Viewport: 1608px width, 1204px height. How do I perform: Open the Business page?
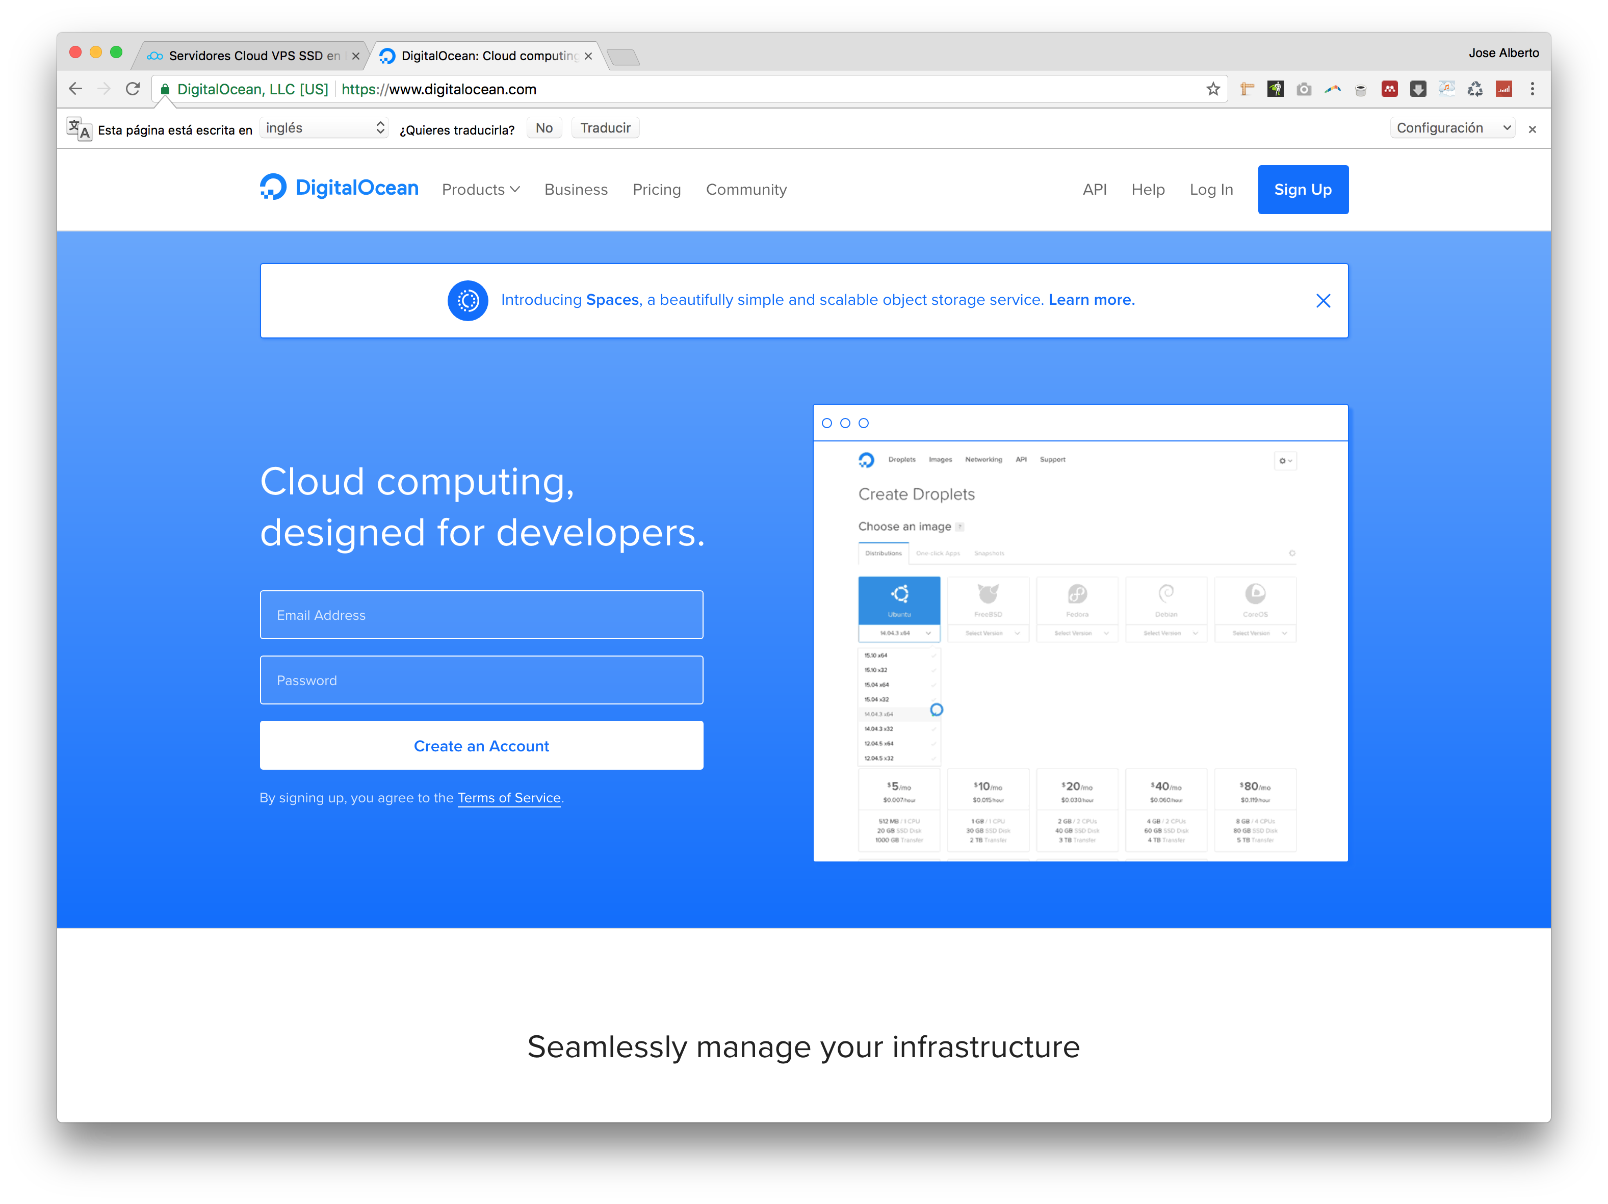576,190
